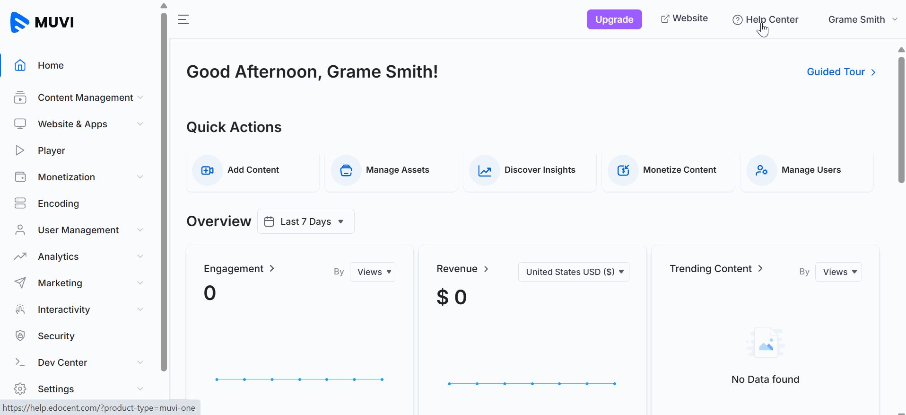This screenshot has width=906, height=415.
Task: Start the Guided Tour link
Action: [x=841, y=72]
